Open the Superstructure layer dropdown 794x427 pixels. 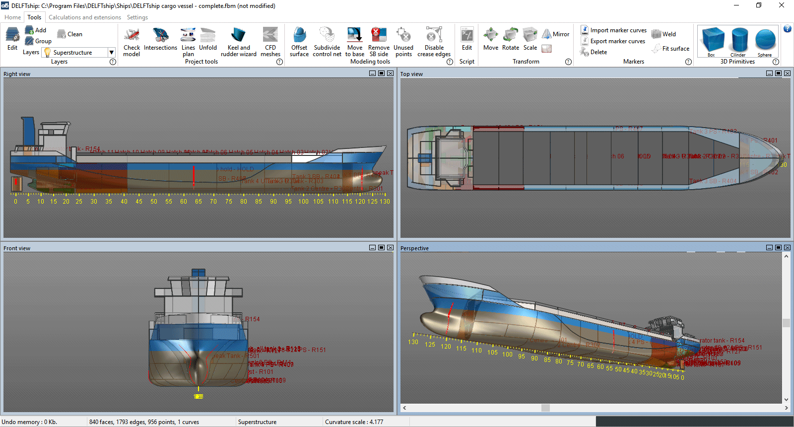tap(112, 53)
